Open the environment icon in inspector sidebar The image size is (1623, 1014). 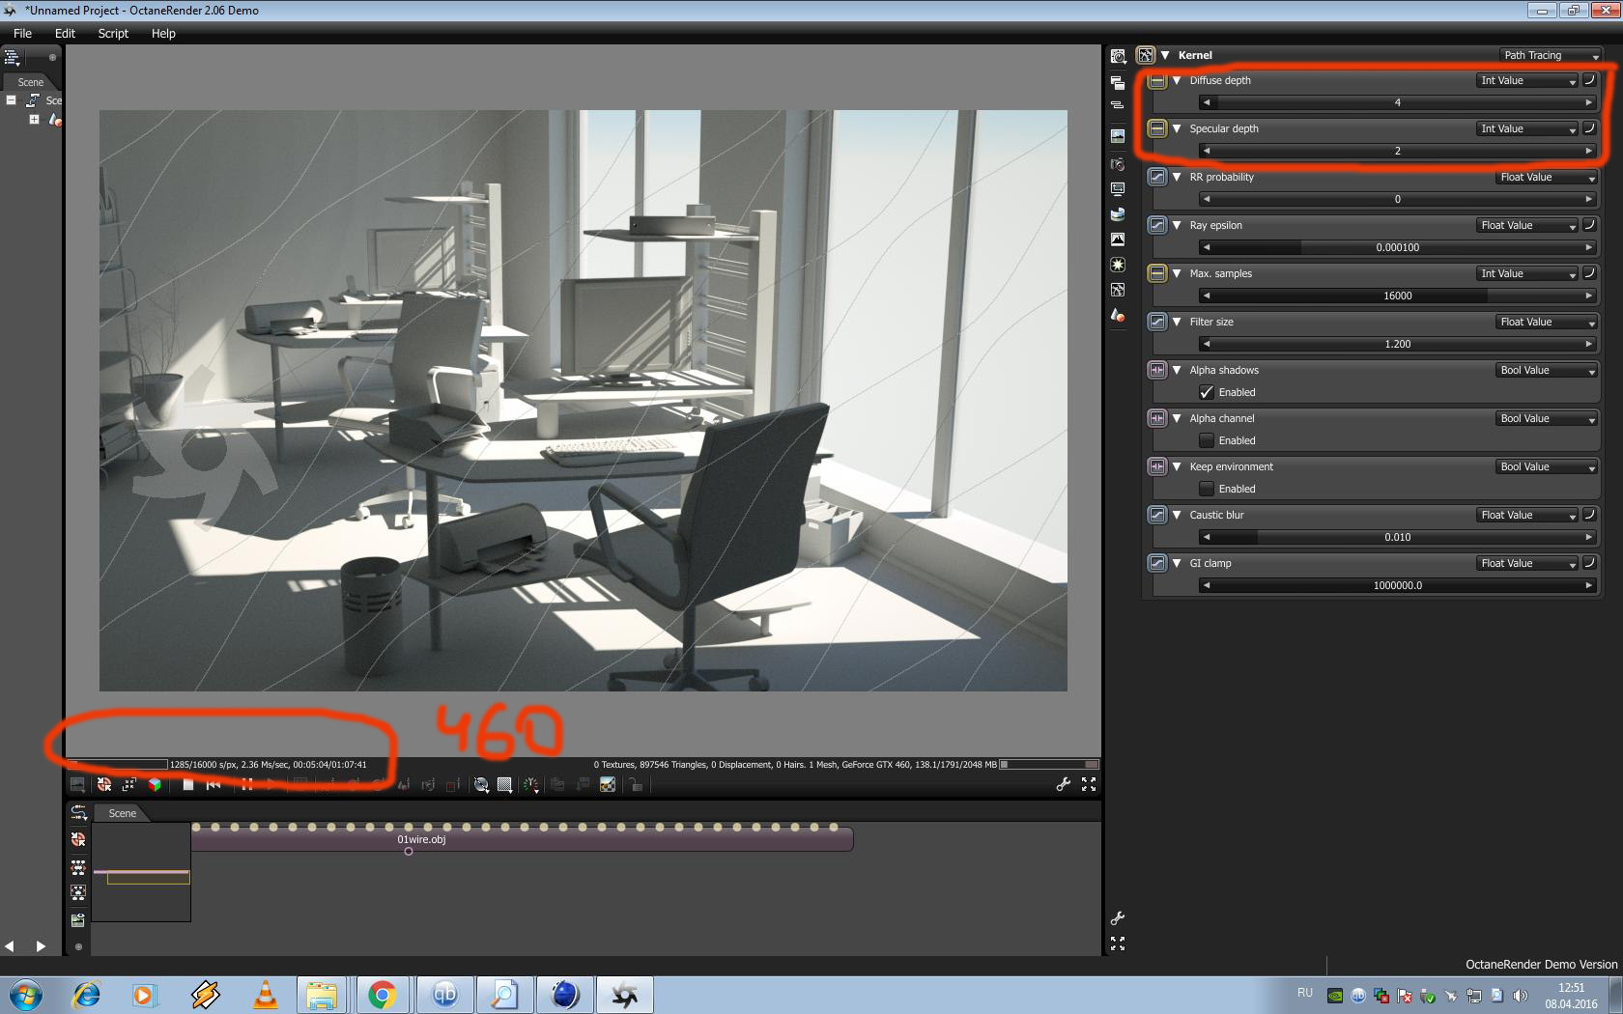tap(1118, 213)
